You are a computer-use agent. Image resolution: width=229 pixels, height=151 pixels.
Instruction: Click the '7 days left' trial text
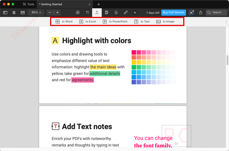pos(153,13)
